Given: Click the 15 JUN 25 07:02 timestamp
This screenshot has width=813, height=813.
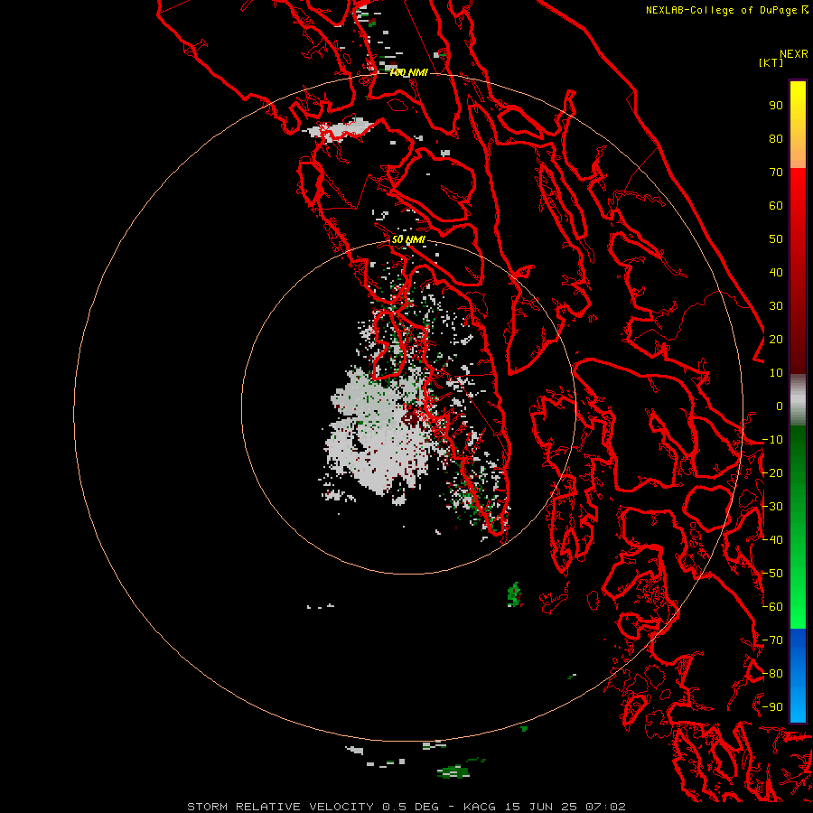Looking at the screenshot, I should [x=565, y=807].
